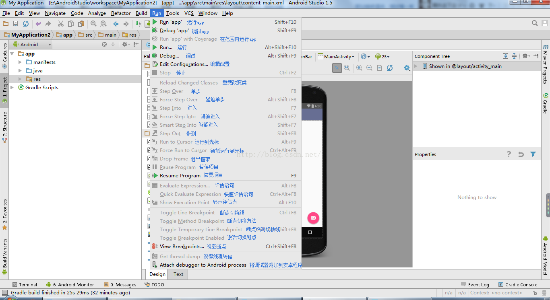The height and width of the screenshot is (300, 550).
Task: Click the Cut scissors icon
Action: click(x=61, y=24)
